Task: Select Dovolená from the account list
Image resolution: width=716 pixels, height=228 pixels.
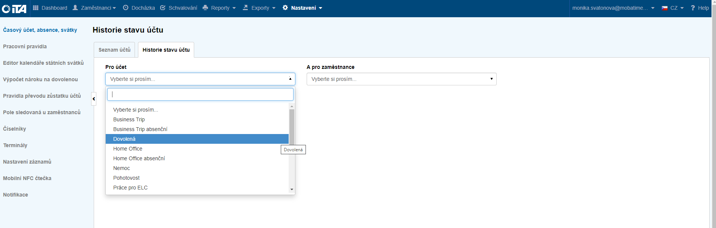Action: tap(124, 139)
